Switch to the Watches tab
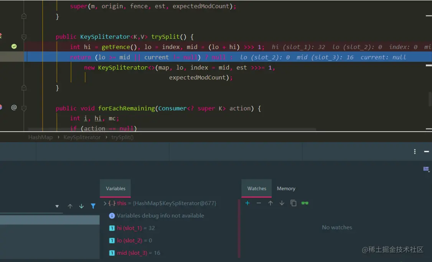 [257, 188]
